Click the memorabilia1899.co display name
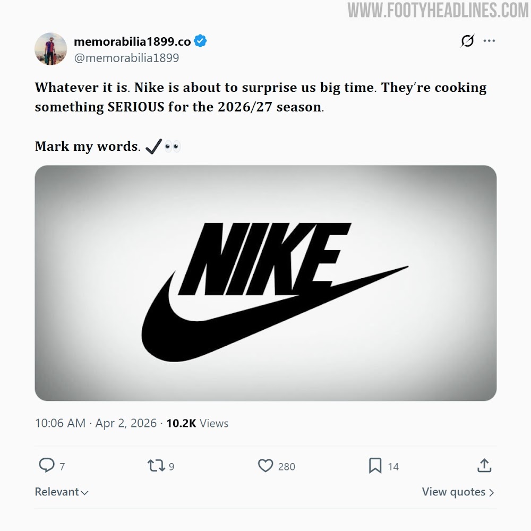Viewport: 531px width, 531px height. [132, 41]
